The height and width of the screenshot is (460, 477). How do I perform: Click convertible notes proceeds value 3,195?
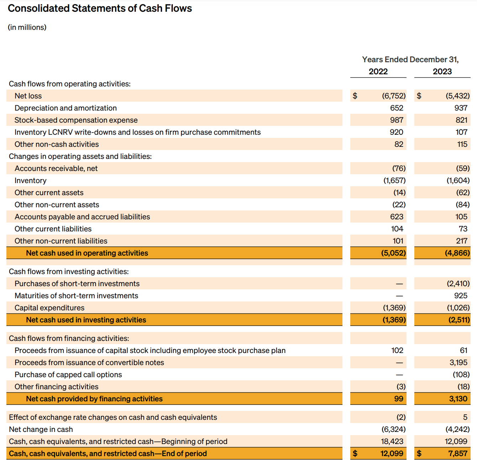[x=458, y=363]
